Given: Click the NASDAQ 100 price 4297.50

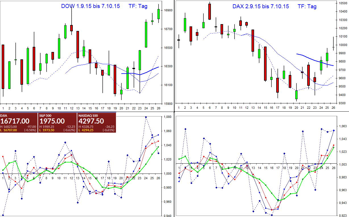Looking at the screenshot, I should click(91, 121).
